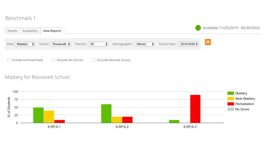Screen dimensions: 264x148
Task: Click the yellow Near Mastery bar for 6.RP.A.1
Action: pos(49,117)
